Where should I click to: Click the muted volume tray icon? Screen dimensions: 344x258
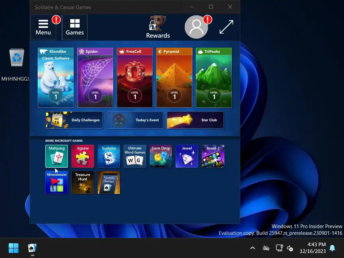(290, 248)
